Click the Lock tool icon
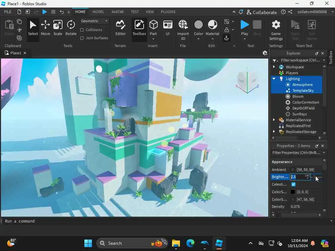This screenshot has width=335, height=251. click(227, 30)
